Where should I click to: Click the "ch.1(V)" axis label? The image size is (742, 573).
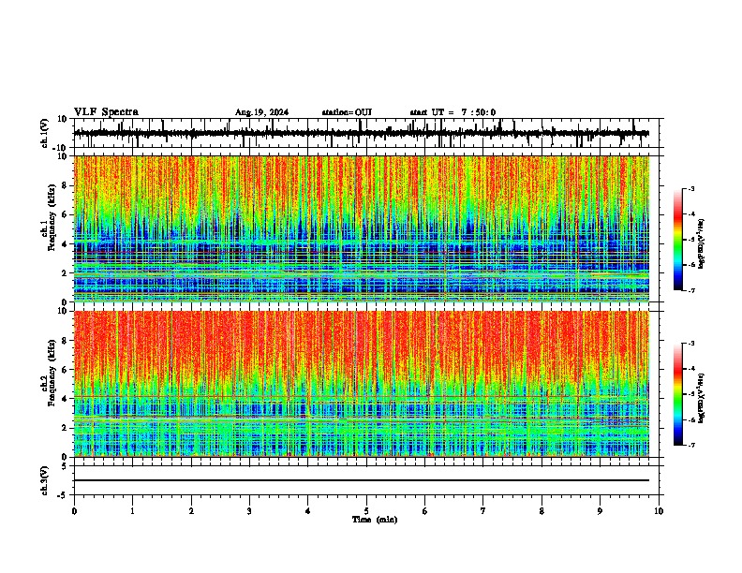point(45,133)
